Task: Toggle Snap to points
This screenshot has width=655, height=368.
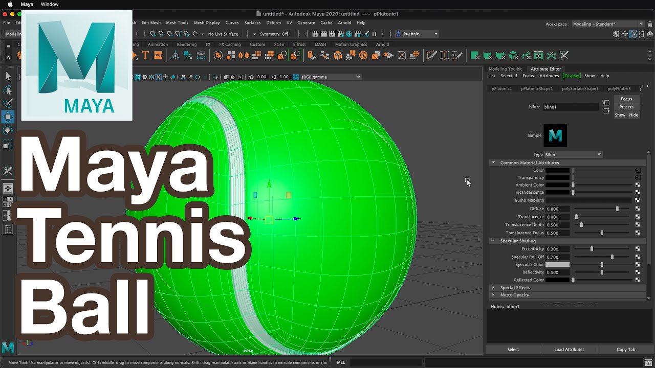Action: click(x=169, y=34)
